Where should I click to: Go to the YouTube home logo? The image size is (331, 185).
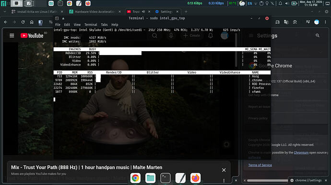pyautogui.click(x=32, y=35)
